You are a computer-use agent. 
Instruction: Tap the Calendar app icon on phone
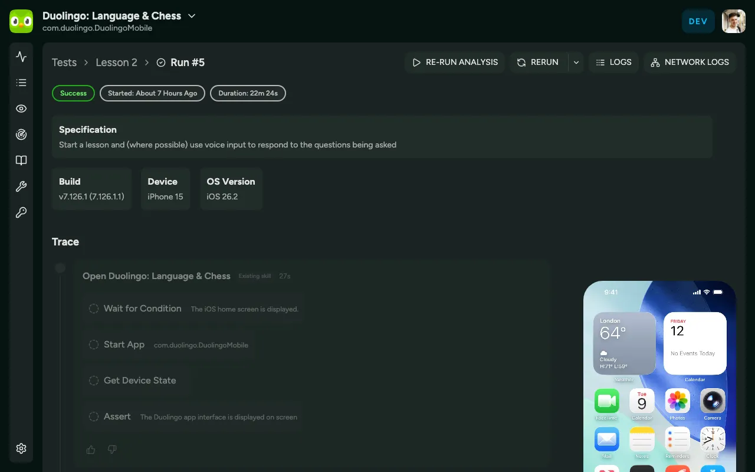642,401
